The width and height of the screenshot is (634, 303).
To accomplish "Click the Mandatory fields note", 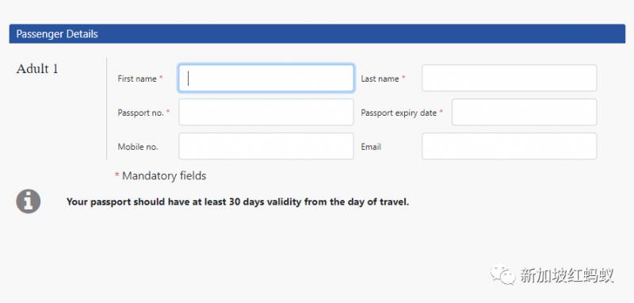I will click(x=161, y=176).
